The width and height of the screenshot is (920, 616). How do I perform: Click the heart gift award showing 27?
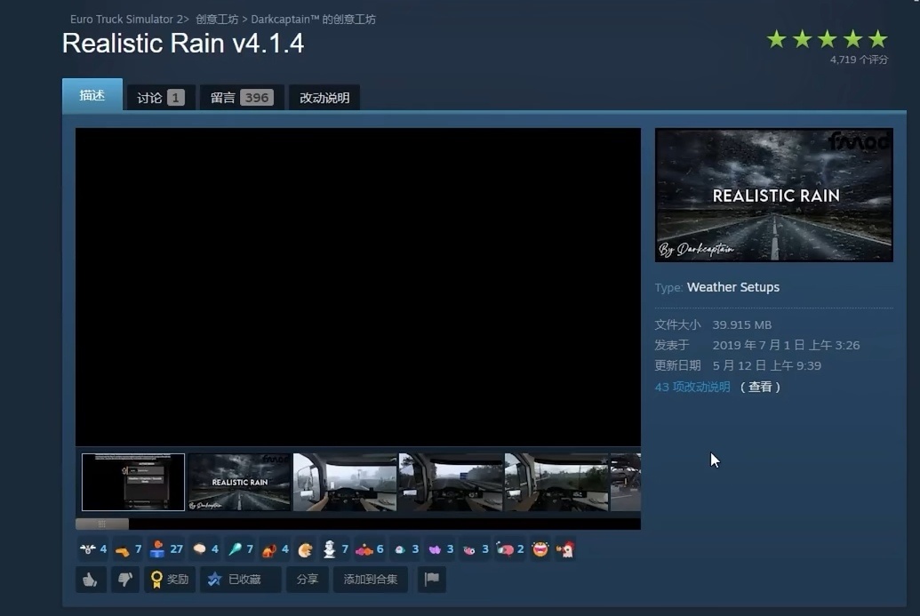pyautogui.click(x=166, y=549)
